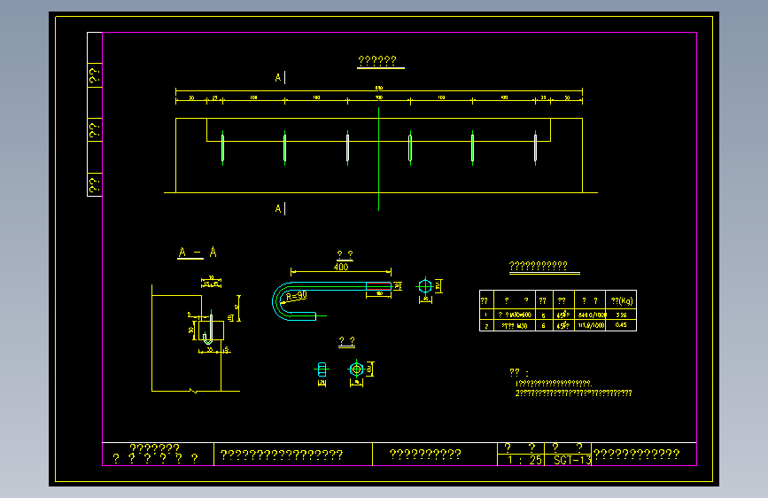Select the "??(Kg)" table header cell
The width and height of the screenshot is (768, 498).
coord(621,300)
